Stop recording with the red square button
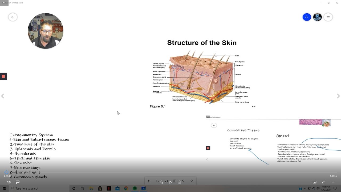 [3, 76]
